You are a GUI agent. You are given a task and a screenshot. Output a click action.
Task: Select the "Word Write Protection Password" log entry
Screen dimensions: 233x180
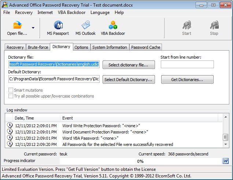[x=114, y=126]
